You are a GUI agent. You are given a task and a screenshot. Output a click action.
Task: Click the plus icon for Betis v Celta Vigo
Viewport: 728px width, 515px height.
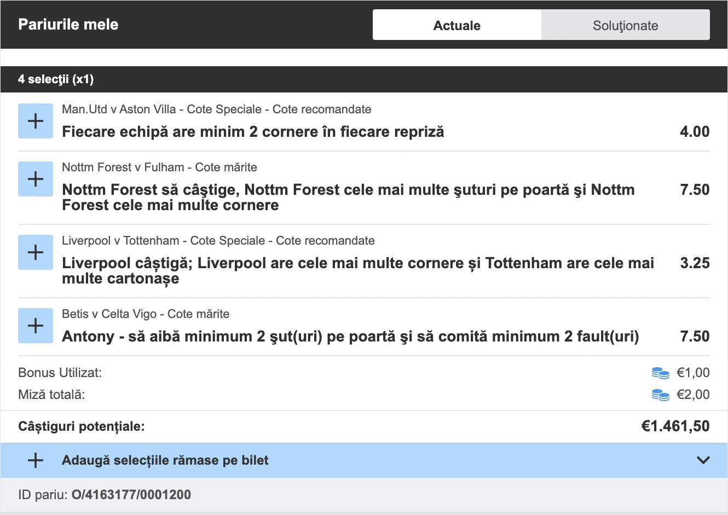[x=35, y=325]
